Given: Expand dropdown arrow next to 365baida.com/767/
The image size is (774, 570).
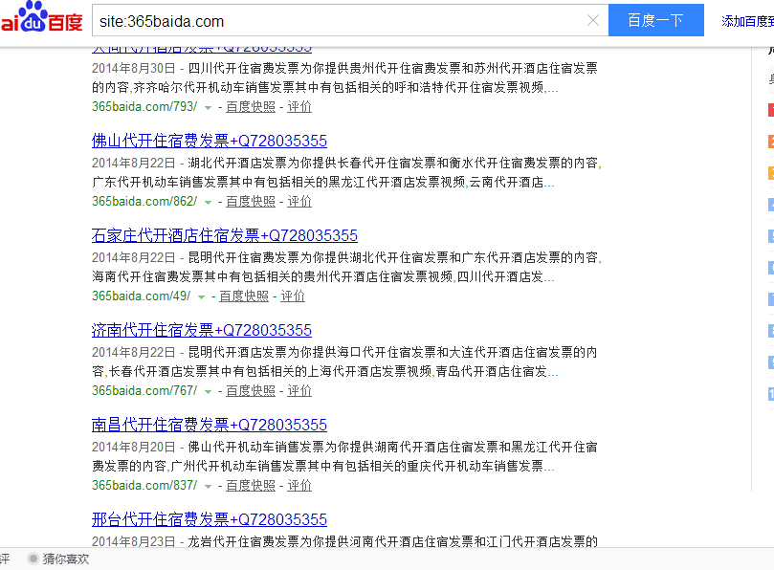Looking at the screenshot, I should (209, 392).
